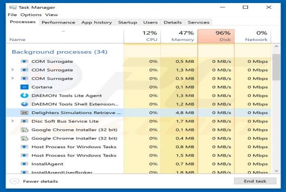
Task: Click the Cortana process icon
Action: click(25, 87)
